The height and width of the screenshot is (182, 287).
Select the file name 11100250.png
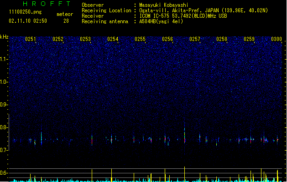(x=26, y=12)
